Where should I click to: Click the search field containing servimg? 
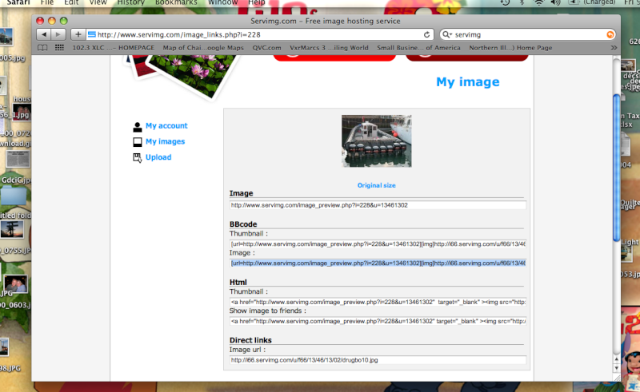point(528,34)
